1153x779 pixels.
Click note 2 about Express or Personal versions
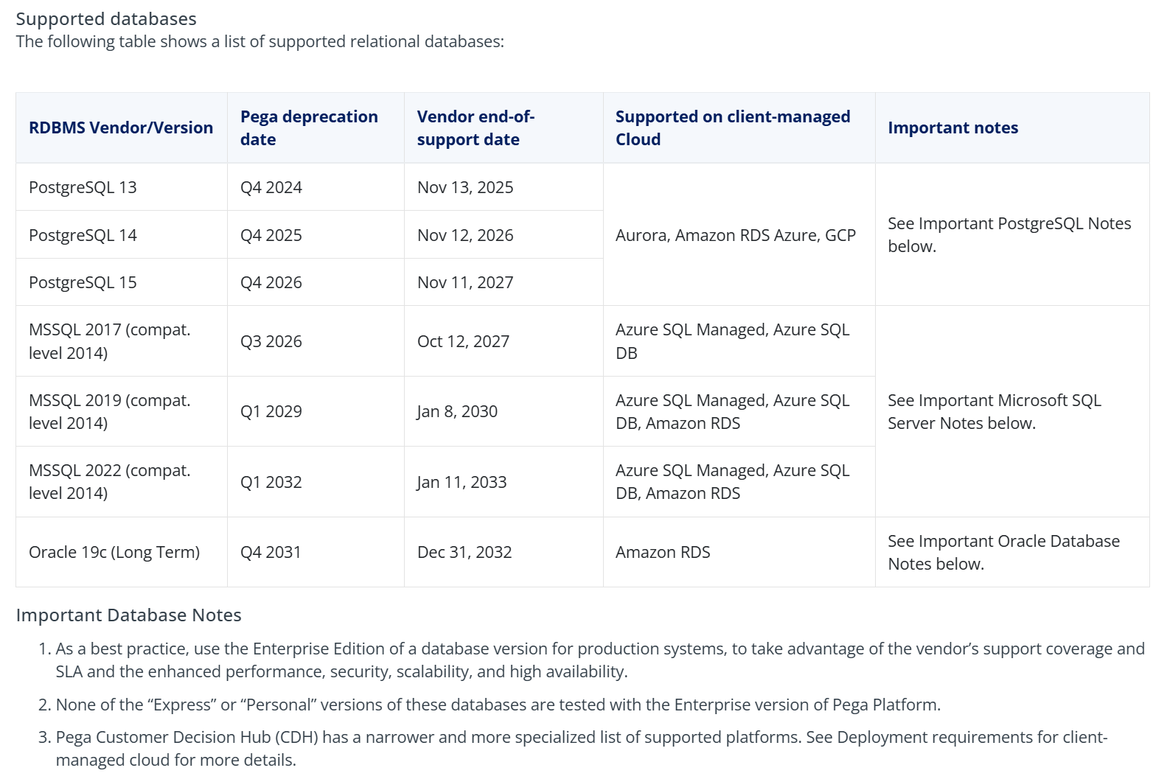[498, 705]
